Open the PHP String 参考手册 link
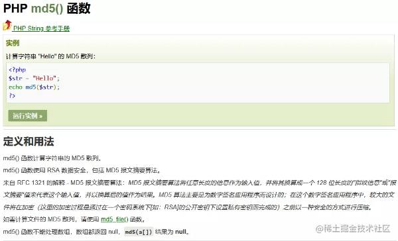The image size is (398, 241). tap(41, 28)
